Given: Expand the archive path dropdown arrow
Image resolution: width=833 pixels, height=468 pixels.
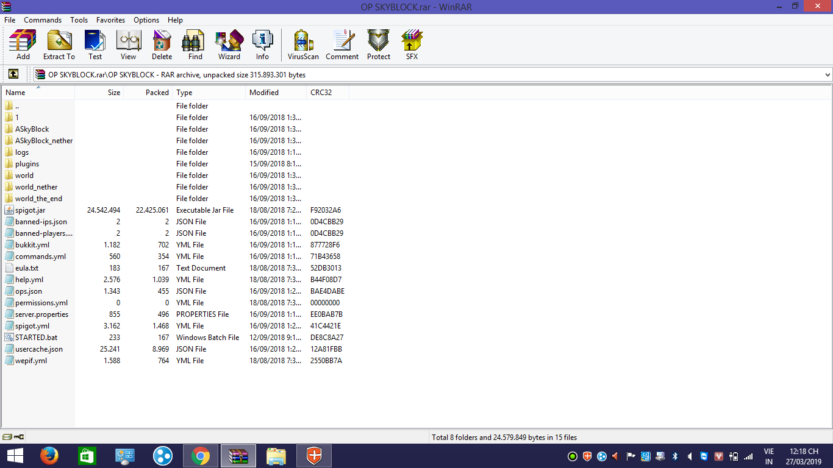Looking at the screenshot, I should coord(828,74).
